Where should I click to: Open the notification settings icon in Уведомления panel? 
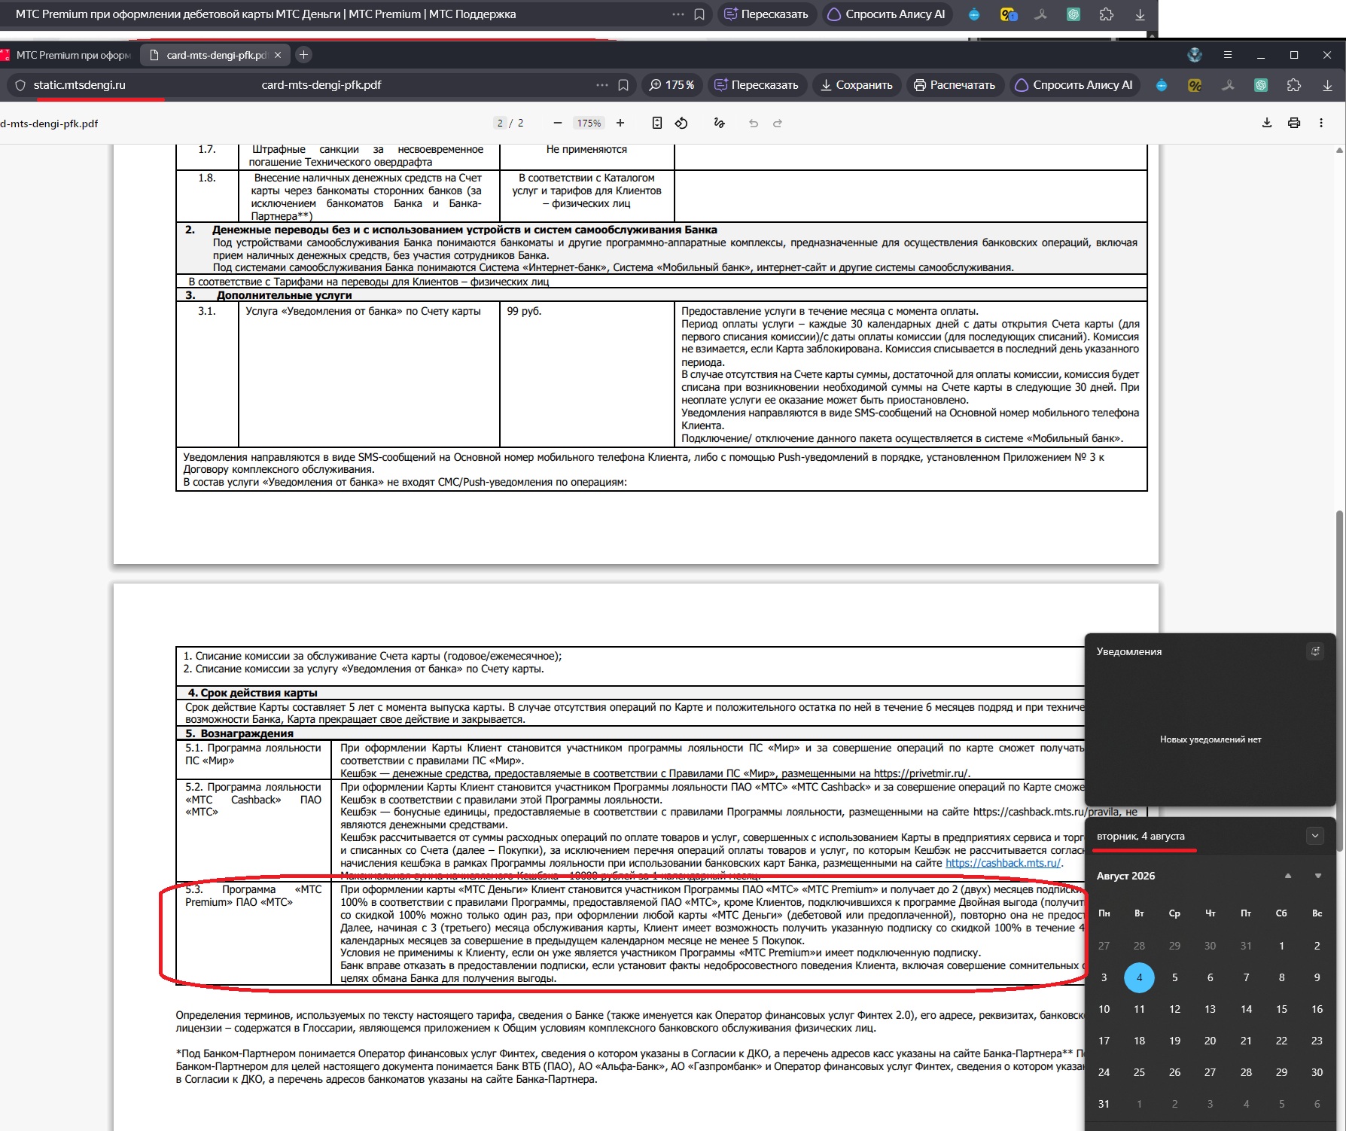click(1315, 651)
